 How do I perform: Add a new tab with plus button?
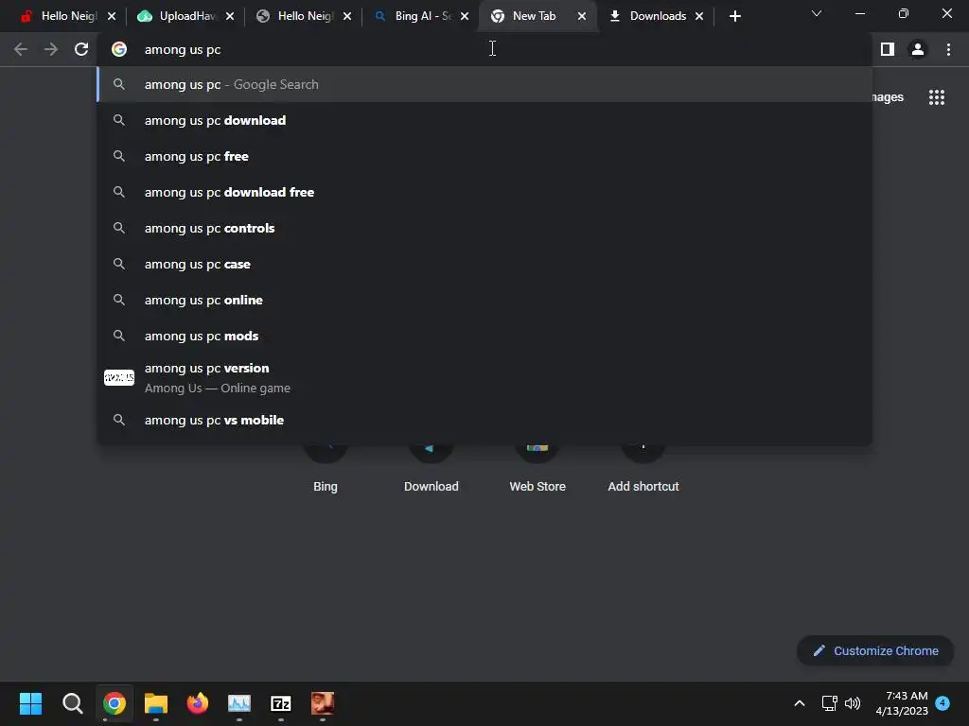(734, 16)
